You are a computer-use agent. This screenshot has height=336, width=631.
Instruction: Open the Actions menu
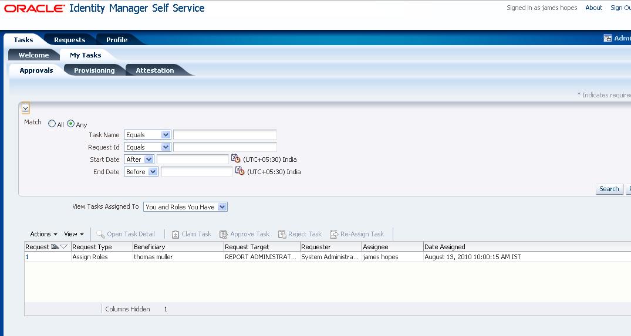[x=43, y=234]
